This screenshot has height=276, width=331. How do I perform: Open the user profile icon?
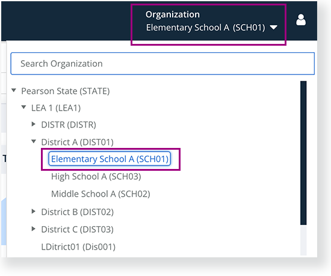301,20
